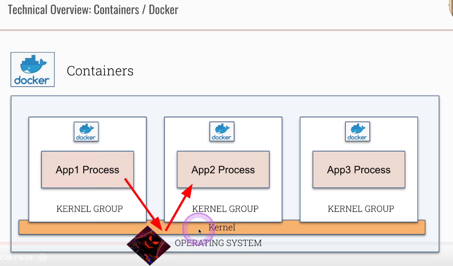Open the notes icon next to the timestamp

pyautogui.click(x=43, y=258)
